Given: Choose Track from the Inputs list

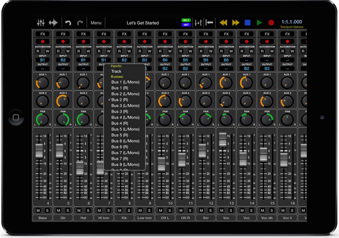Looking at the screenshot, I should click(x=116, y=71).
